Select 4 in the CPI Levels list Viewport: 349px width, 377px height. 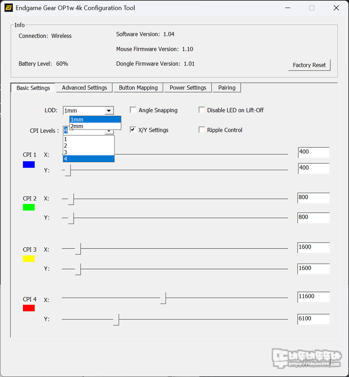click(x=88, y=159)
